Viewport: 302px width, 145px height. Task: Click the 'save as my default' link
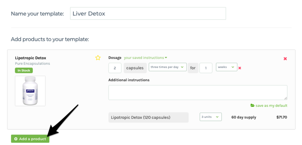coord(269,106)
